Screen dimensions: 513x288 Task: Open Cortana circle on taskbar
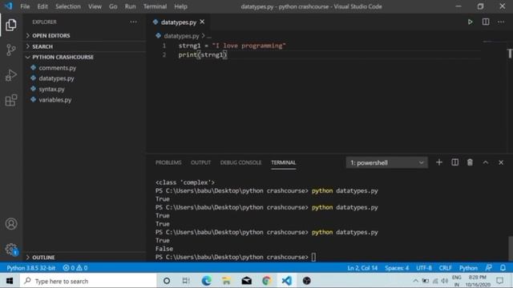point(167,281)
